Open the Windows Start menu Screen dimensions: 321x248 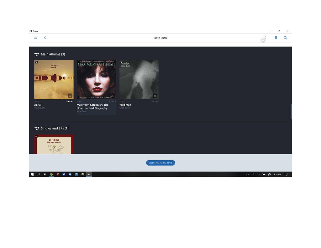tap(32, 174)
